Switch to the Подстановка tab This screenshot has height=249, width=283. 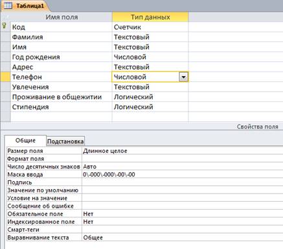65,141
